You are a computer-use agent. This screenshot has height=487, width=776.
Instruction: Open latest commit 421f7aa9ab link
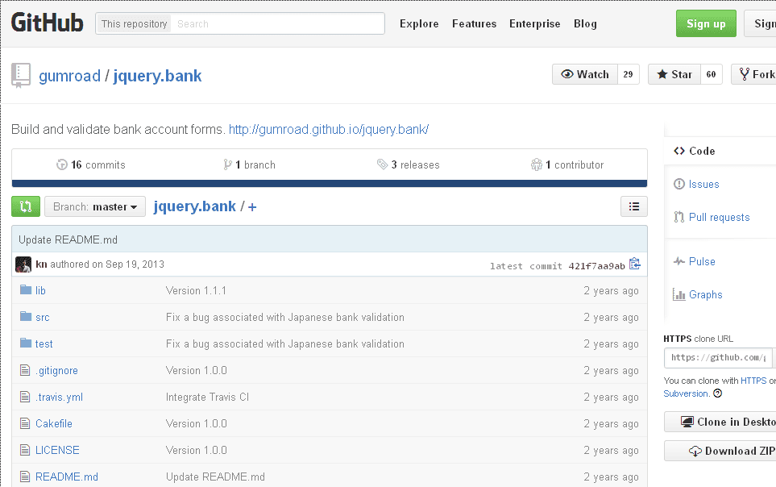(x=597, y=266)
